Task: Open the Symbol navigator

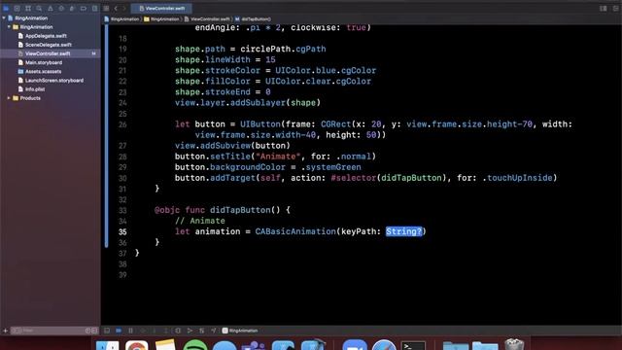Action: [x=28, y=9]
